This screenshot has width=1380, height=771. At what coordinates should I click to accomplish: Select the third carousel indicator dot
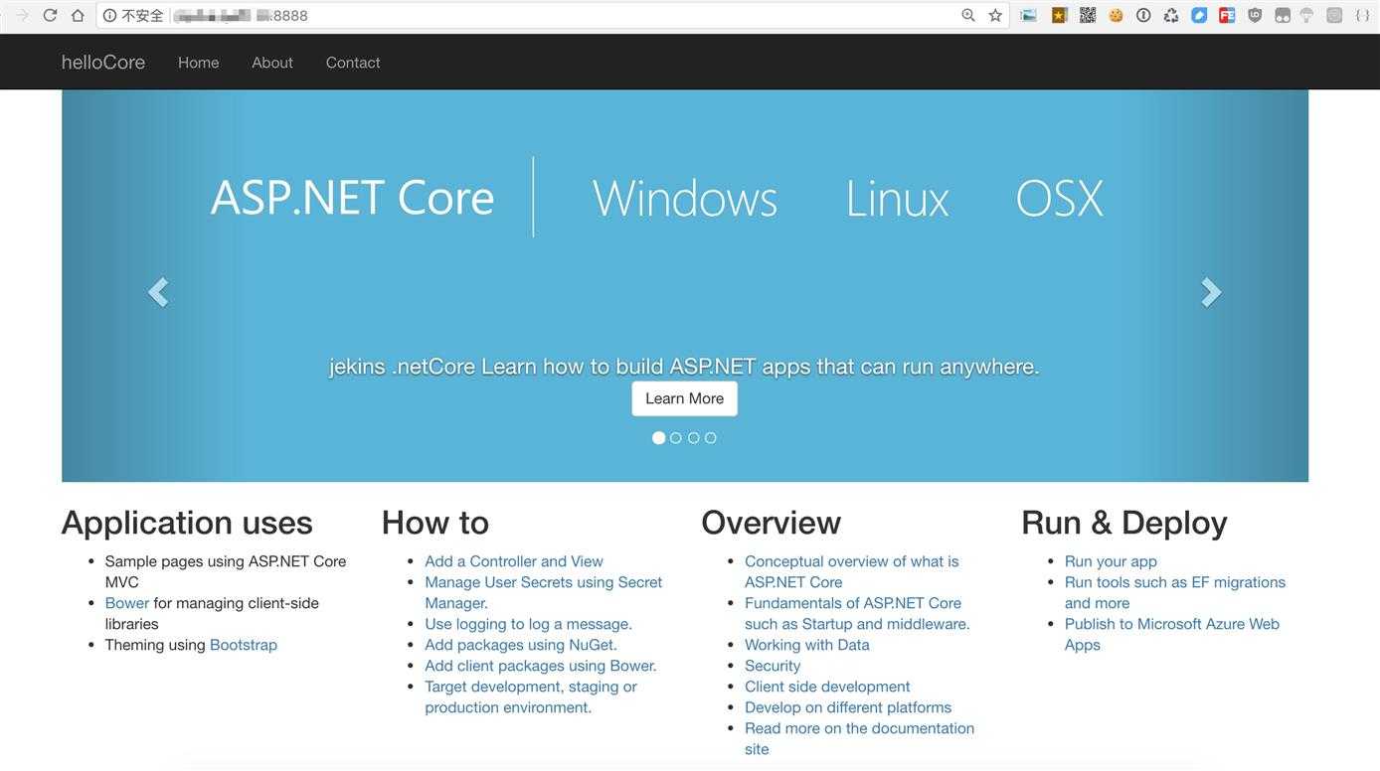[694, 438]
